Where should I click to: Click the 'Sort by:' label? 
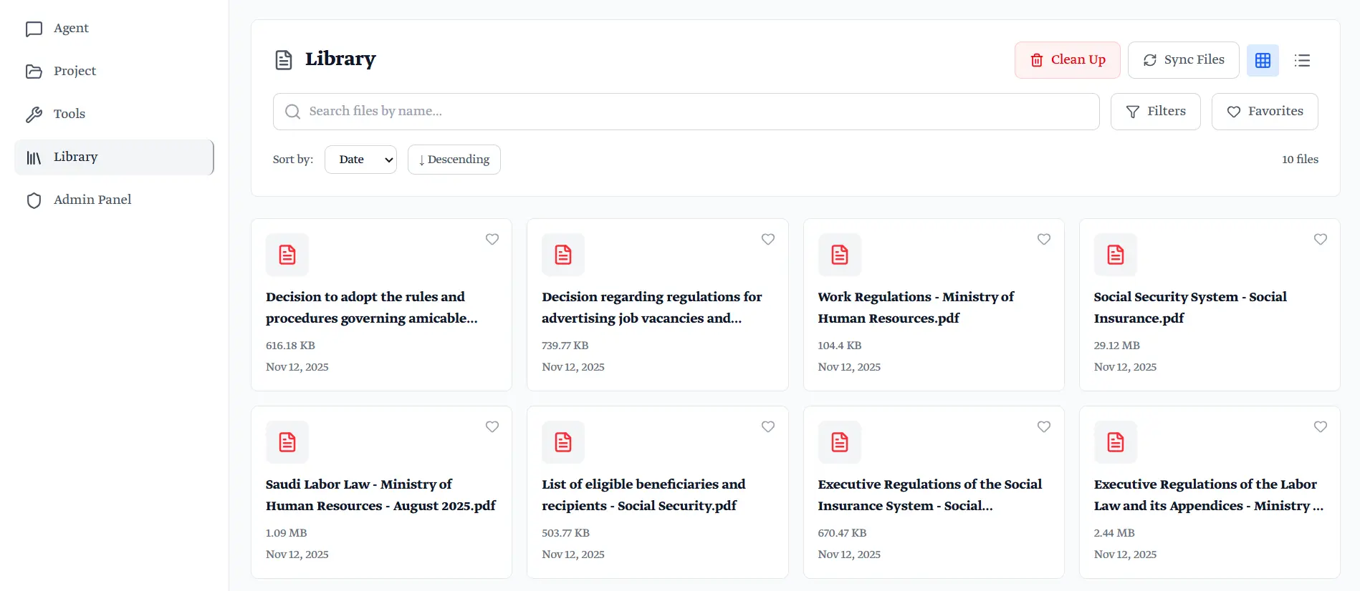[293, 160]
